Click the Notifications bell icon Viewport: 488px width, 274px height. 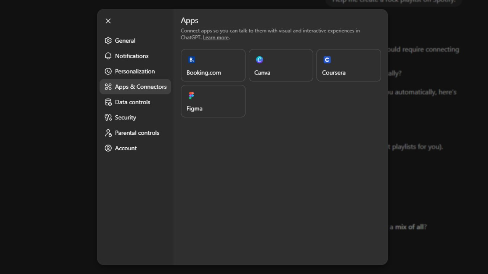pos(108,56)
